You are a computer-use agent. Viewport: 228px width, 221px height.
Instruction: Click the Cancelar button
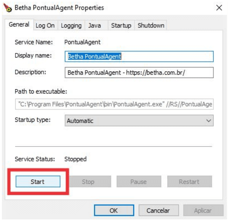tap(158, 211)
